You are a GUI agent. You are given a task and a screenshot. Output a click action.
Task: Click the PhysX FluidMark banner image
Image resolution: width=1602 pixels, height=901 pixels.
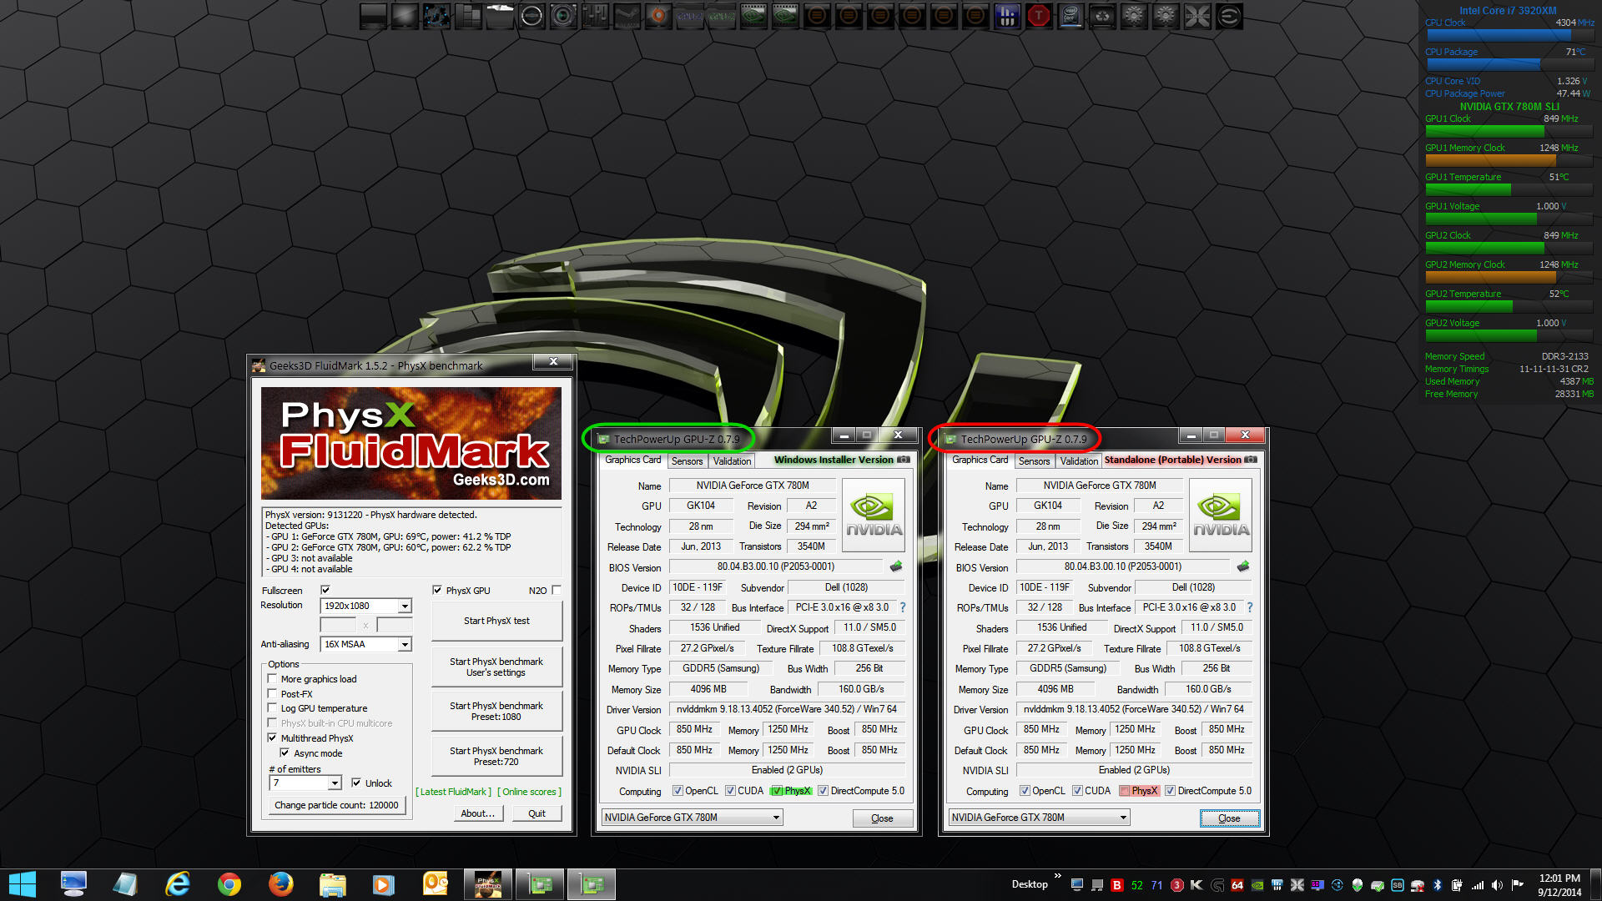(411, 443)
